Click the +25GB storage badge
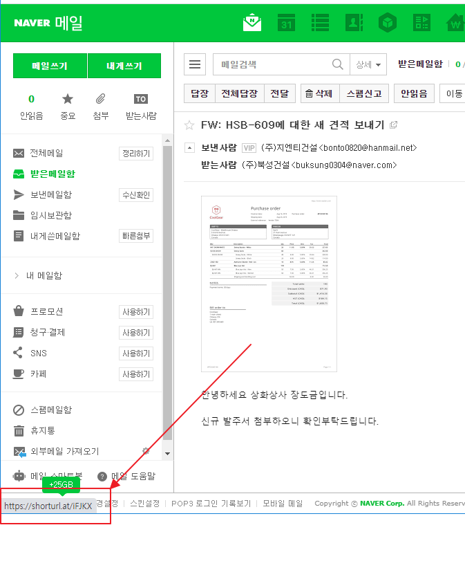 point(61,485)
